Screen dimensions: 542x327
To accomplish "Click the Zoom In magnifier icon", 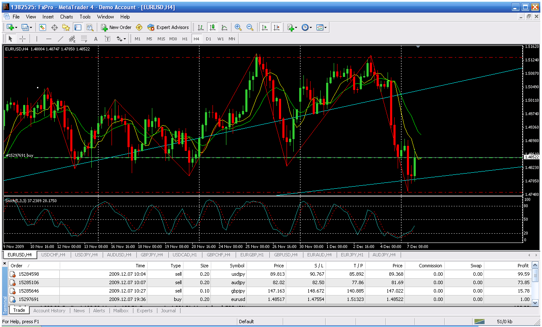I will 238,27.
